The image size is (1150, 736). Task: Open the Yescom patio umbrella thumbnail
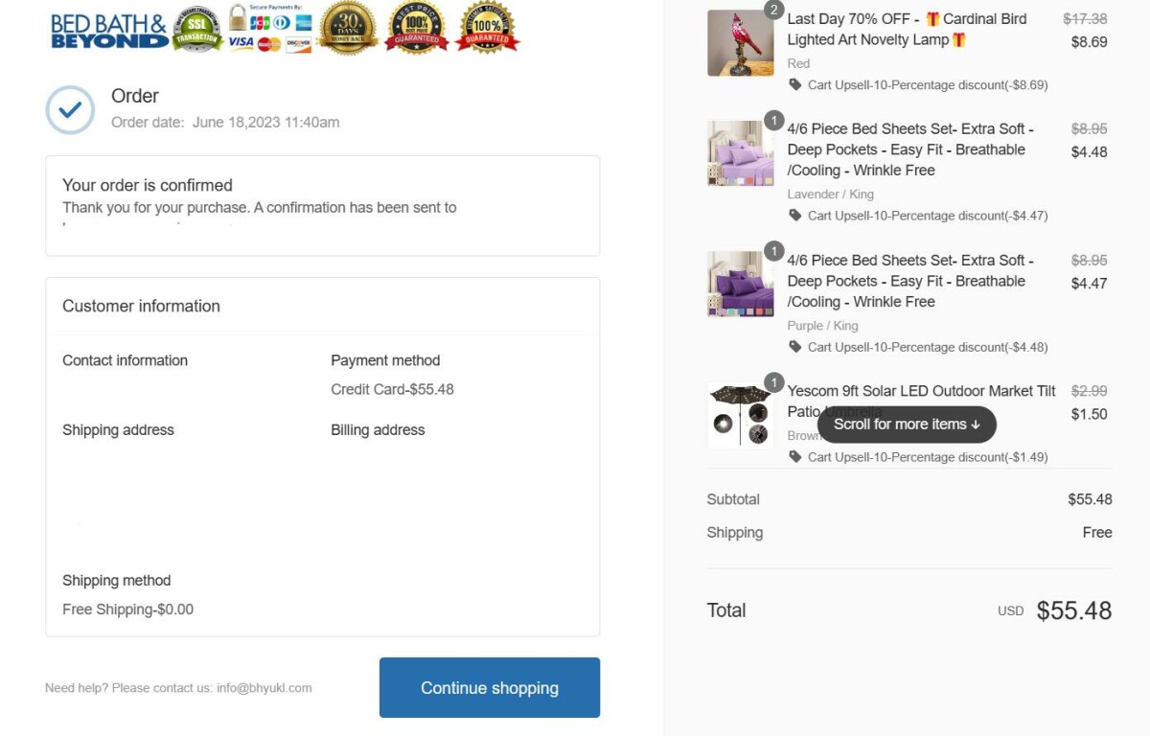tap(740, 416)
